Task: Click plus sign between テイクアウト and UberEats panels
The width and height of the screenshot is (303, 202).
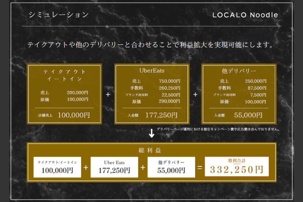Action: (x=108, y=94)
